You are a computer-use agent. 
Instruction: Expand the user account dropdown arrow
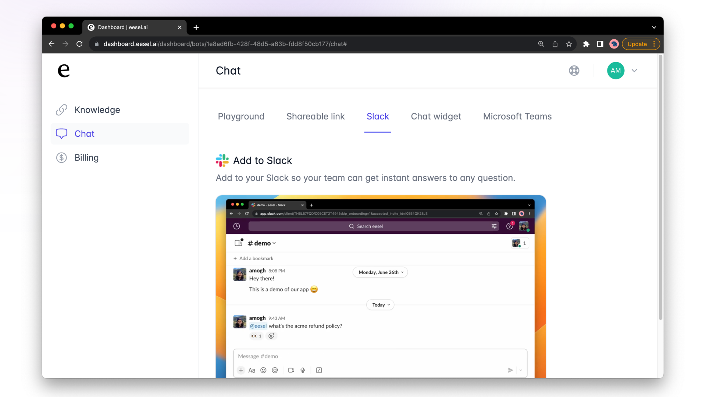634,70
